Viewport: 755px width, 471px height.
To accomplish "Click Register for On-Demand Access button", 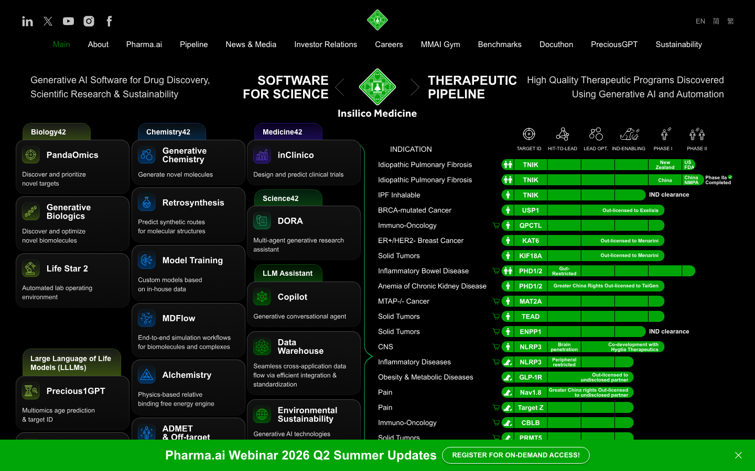I will (516, 455).
